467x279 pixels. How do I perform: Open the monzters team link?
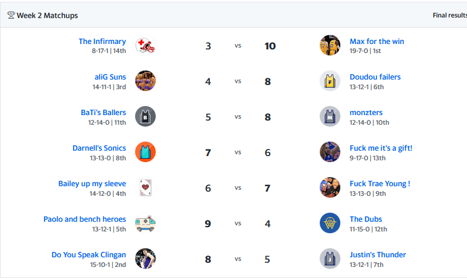[x=366, y=113]
